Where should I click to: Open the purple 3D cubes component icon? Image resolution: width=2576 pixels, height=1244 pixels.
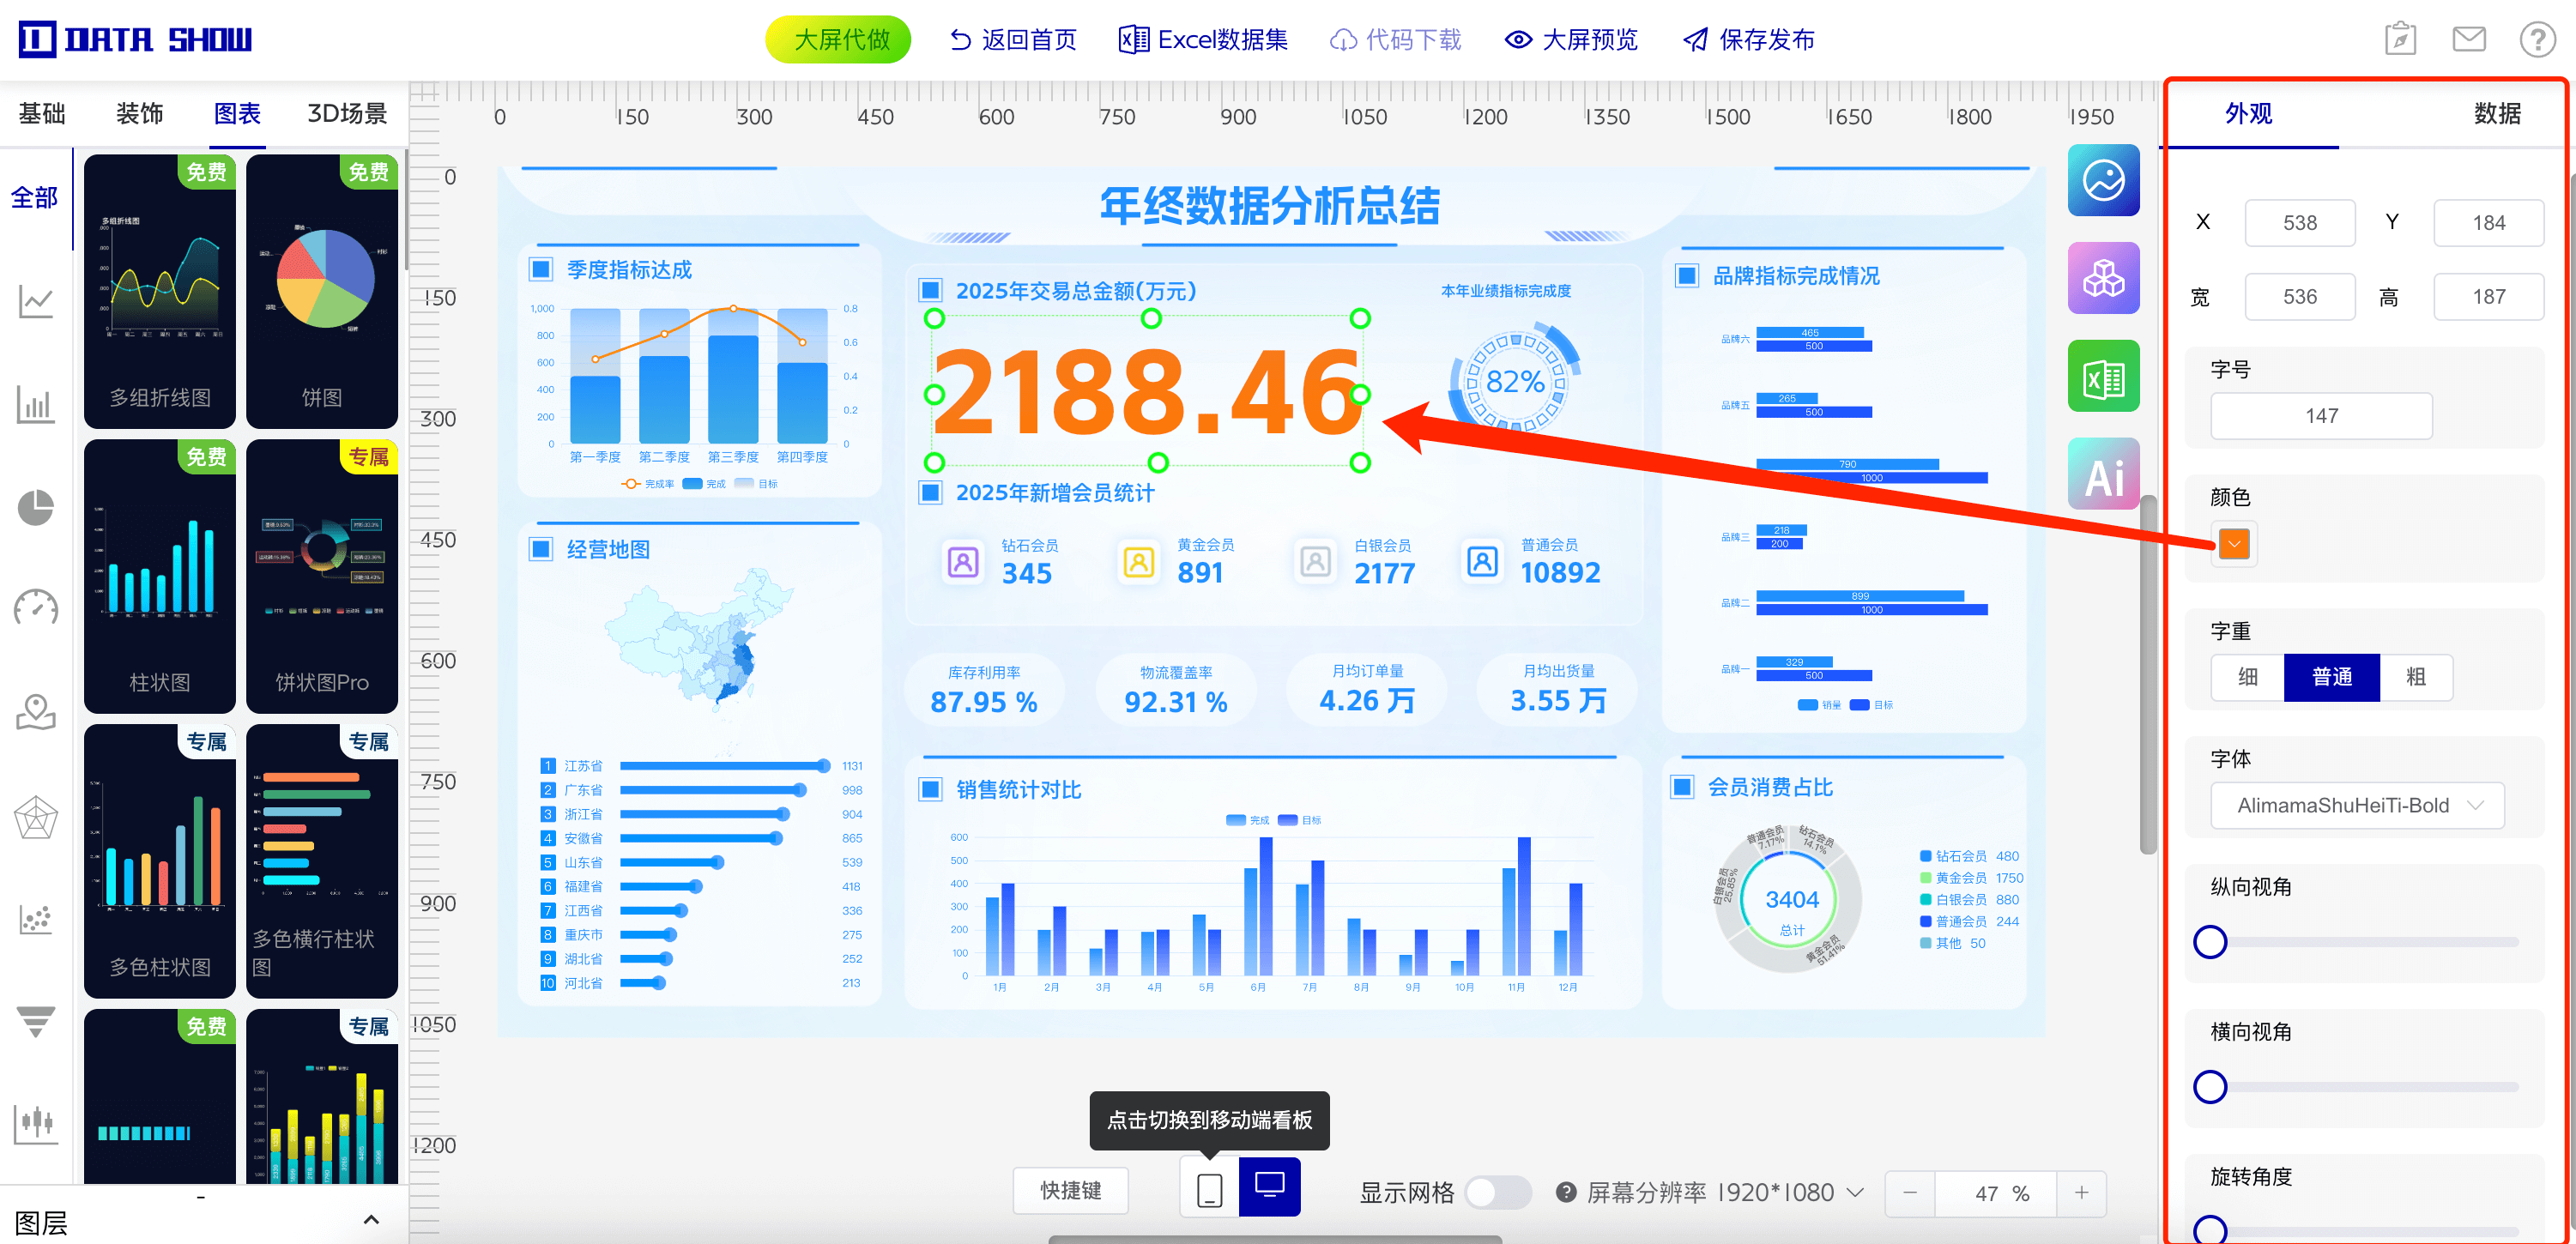click(x=2103, y=279)
